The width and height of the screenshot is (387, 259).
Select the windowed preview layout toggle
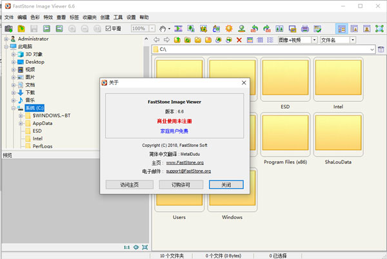[x=367, y=29]
